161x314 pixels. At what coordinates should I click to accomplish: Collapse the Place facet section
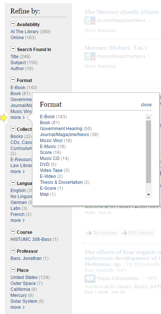point(13,270)
